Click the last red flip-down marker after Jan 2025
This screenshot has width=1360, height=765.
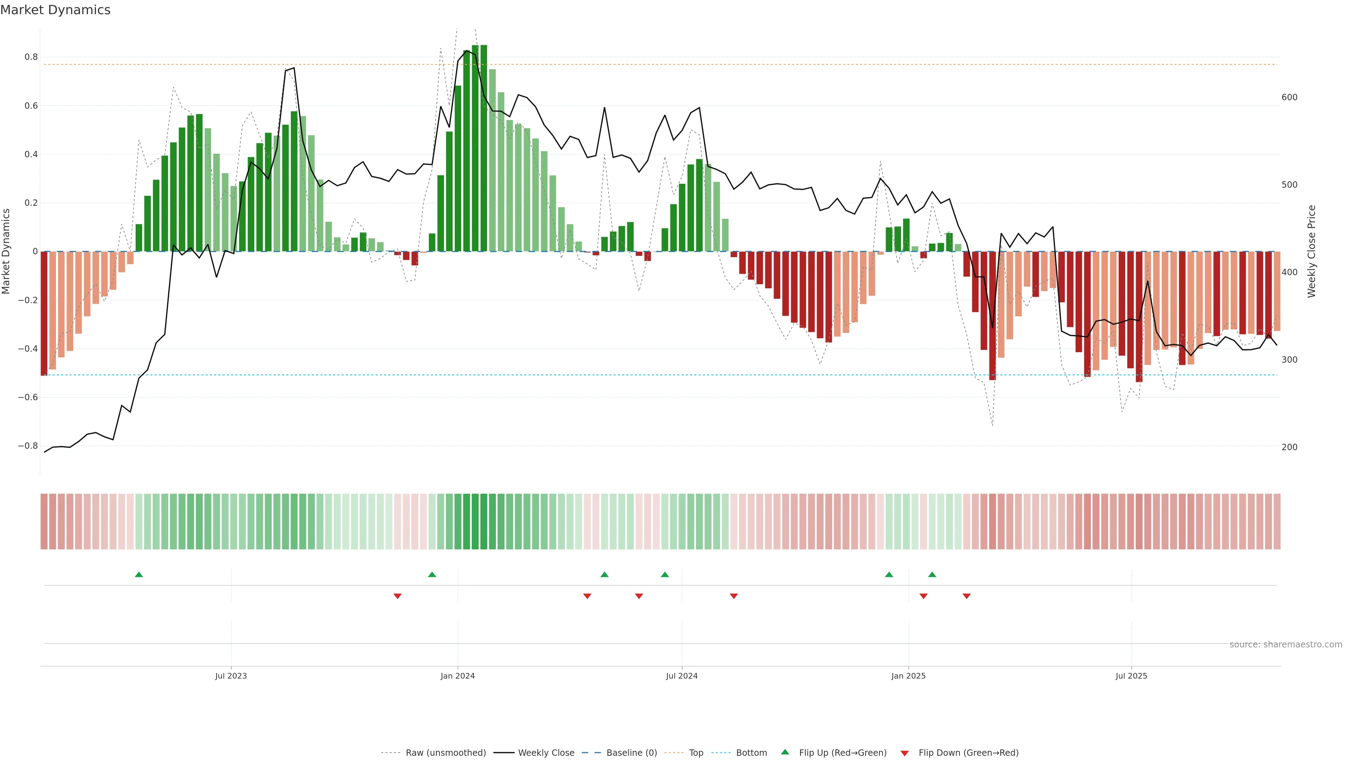[x=967, y=596]
